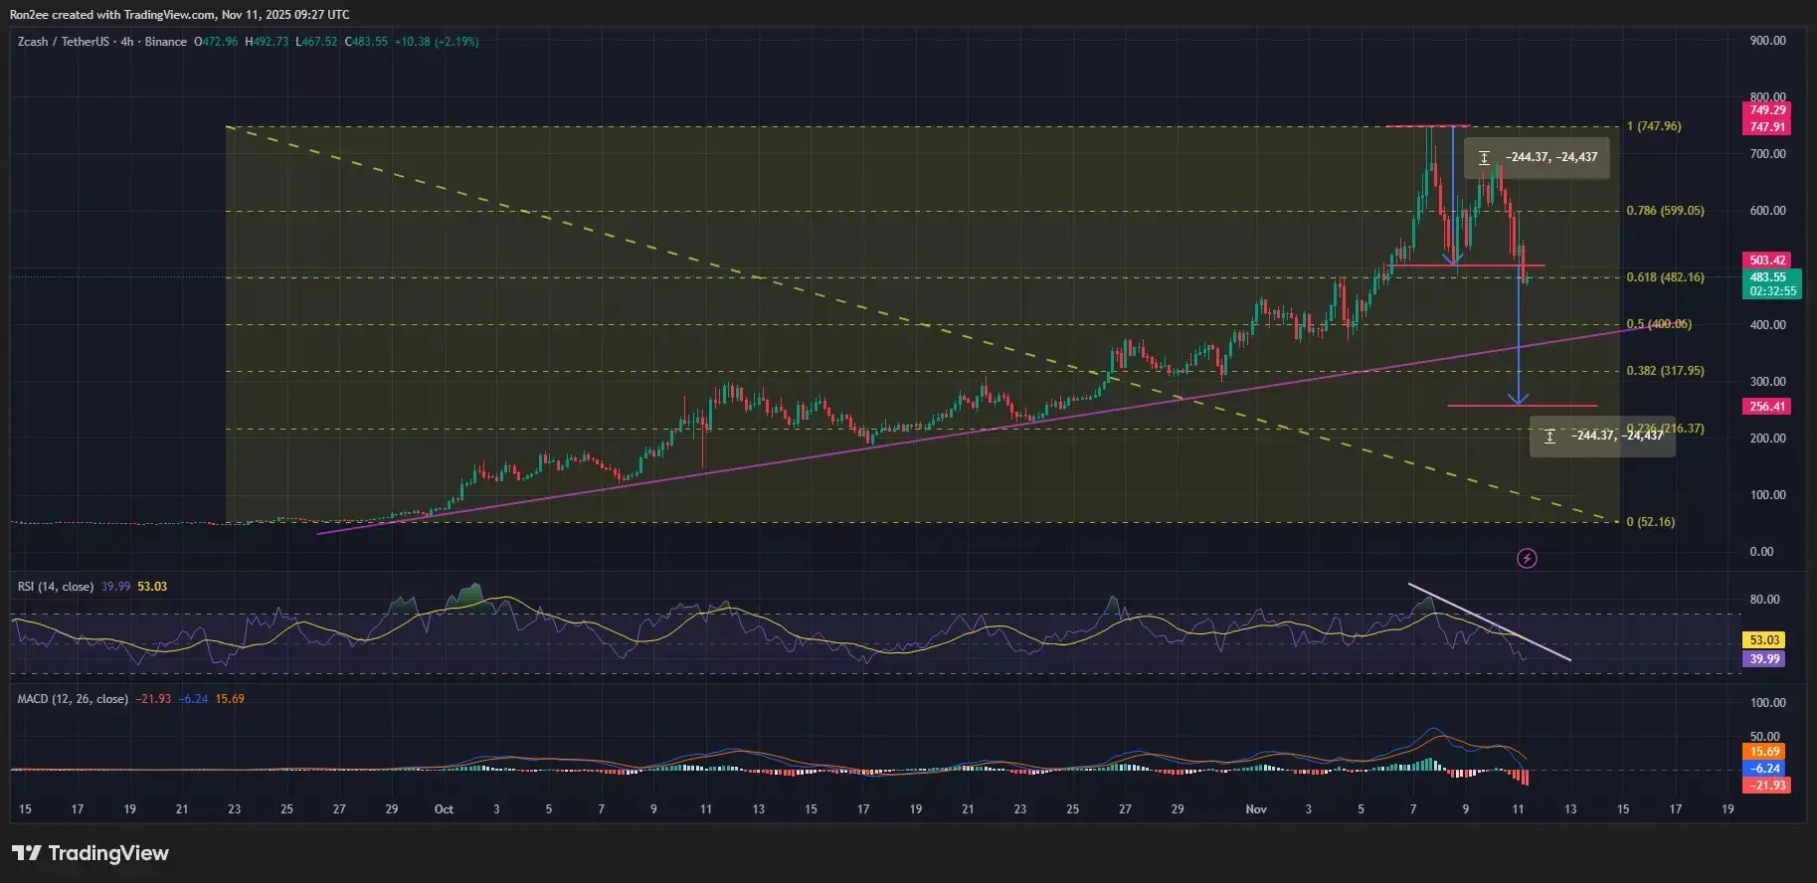Click the yellow 53.03 RSI value label
This screenshot has width=1817, height=883.
tap(1764, 640)
